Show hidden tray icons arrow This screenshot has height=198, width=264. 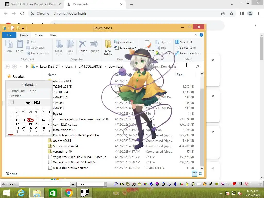tap(221, 193)
